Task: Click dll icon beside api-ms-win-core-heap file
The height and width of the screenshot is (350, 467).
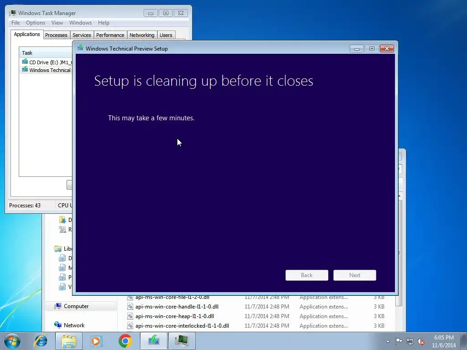Action: pos(130,316)
